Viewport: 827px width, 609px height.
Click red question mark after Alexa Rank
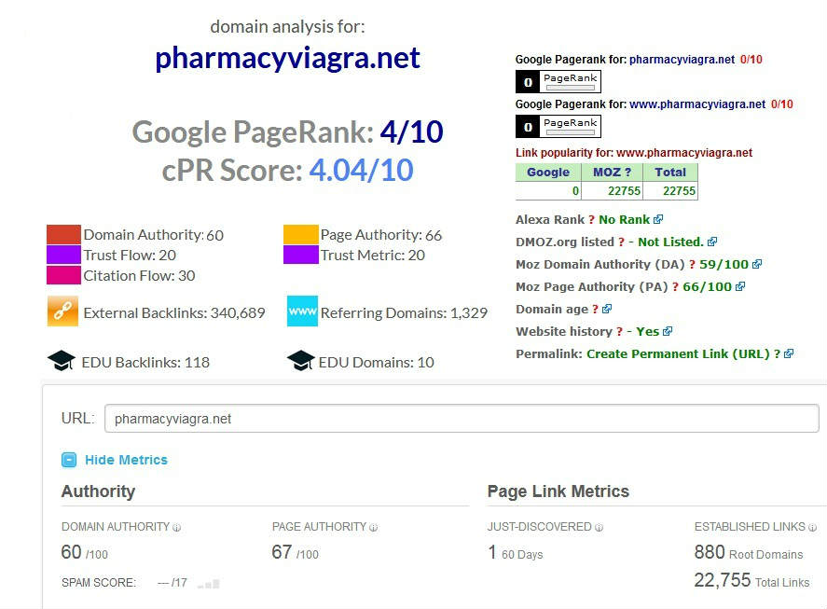pos(591,219)
